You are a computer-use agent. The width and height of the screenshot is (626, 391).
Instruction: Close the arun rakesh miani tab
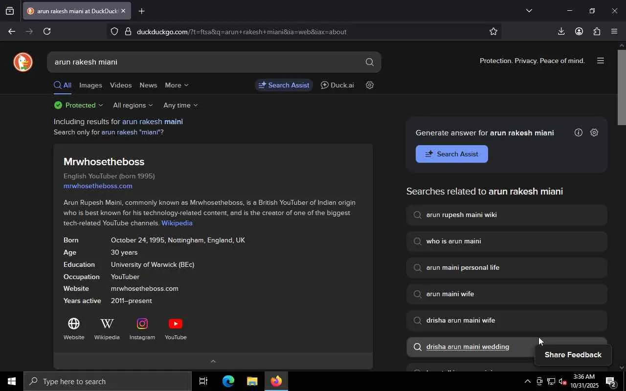pyautogui.click(x=123, y=11)
